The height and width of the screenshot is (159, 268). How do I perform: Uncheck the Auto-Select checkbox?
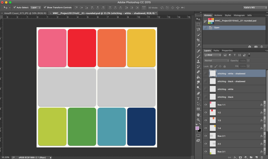tap(15, 7)
